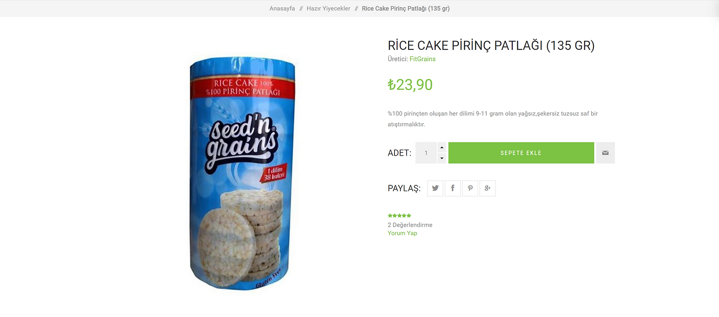
Task: Focus the Adet quantity field
Action: pyautogui.click(x=426, y=153)
